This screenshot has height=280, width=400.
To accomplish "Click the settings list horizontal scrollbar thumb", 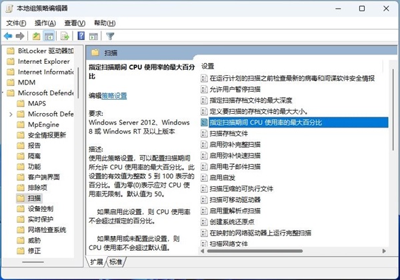I will pos(255,251).
